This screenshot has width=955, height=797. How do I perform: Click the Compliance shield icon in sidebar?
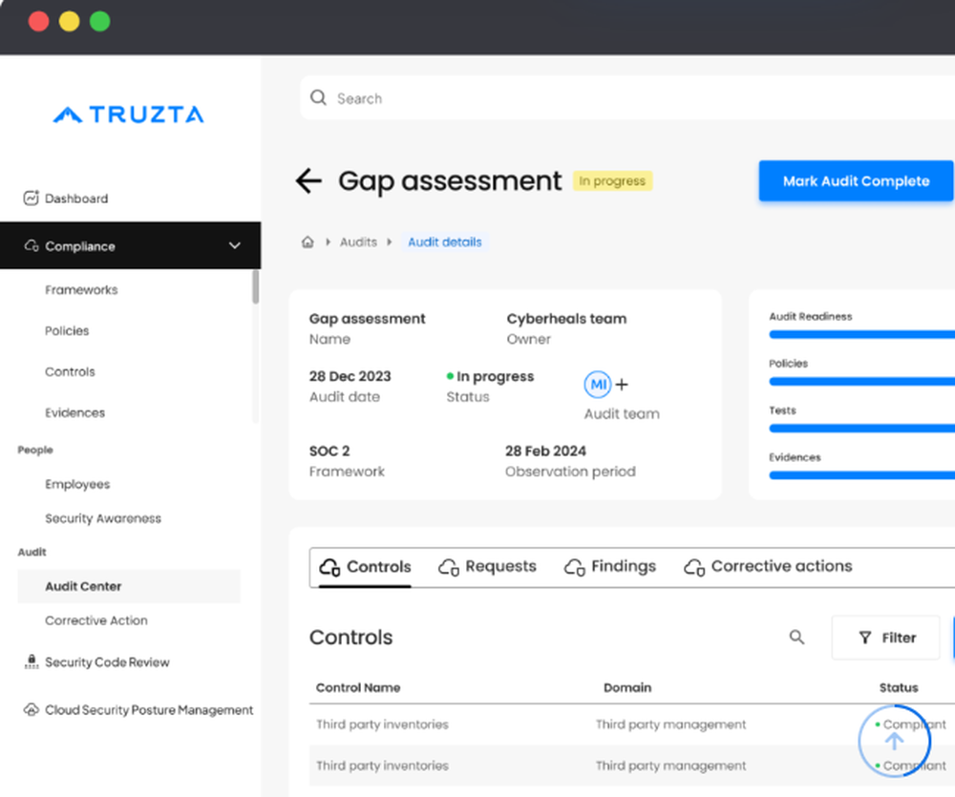point(30,245)
